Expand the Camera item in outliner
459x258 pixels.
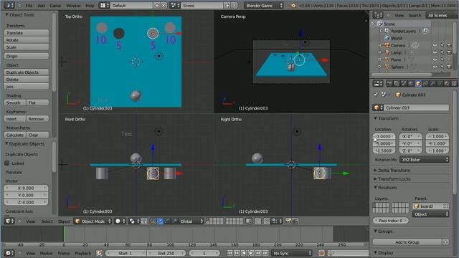pyautogui.click(x=379, y=45)
